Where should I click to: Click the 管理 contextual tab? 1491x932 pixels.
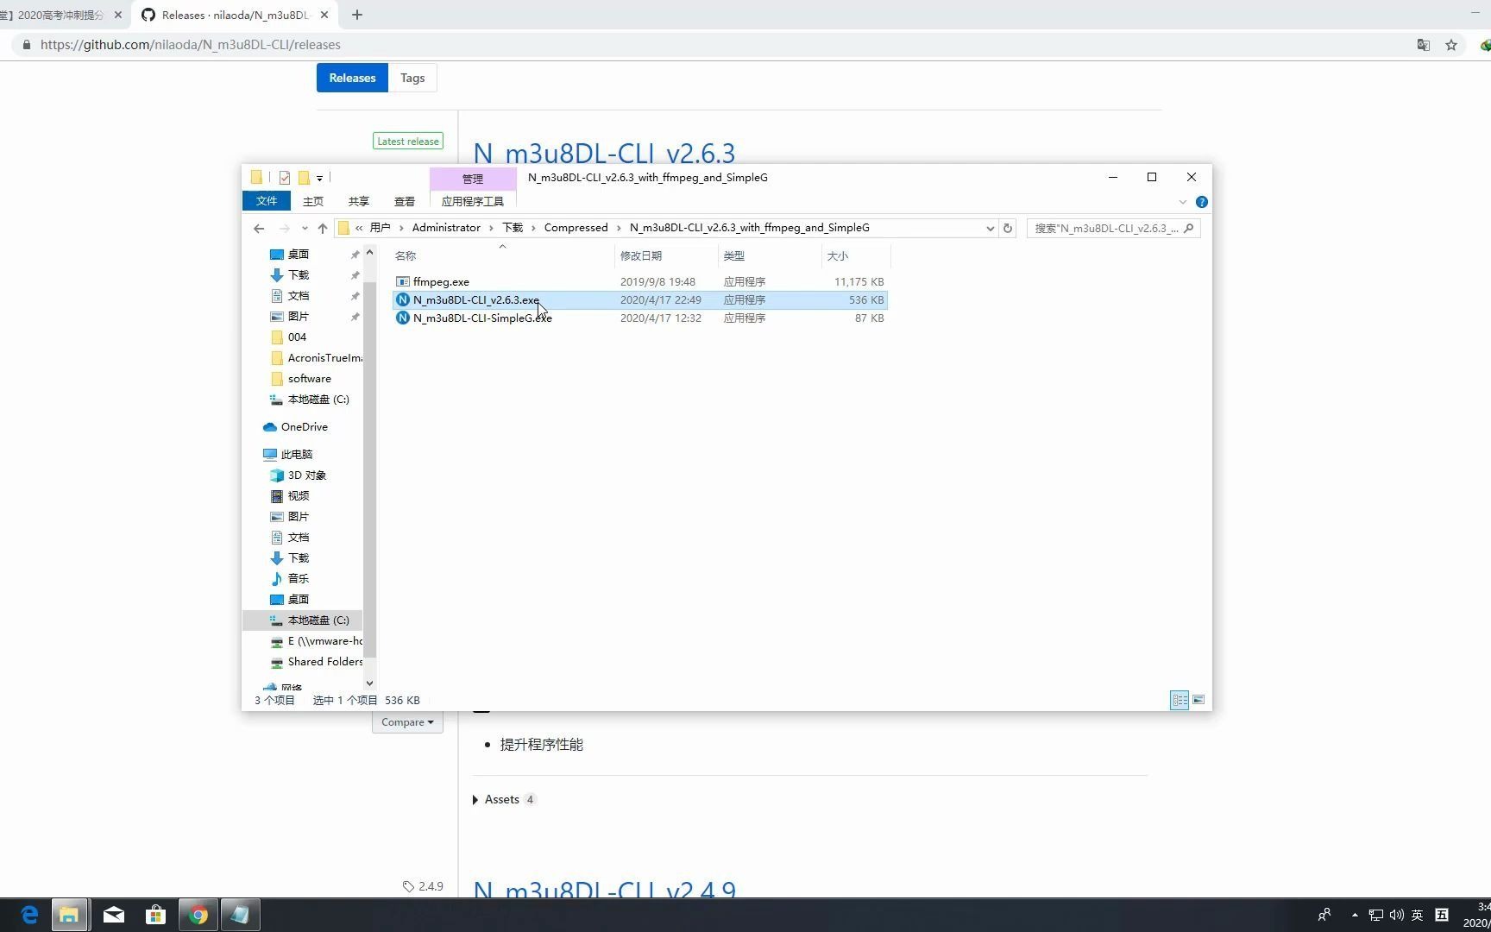(473, 179)
